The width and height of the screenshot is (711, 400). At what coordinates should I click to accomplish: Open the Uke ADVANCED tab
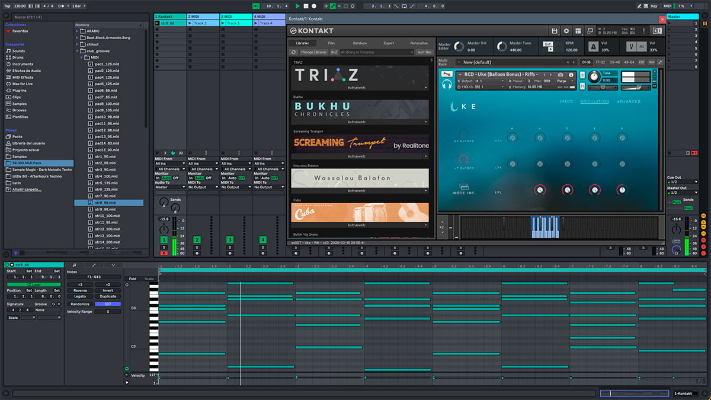point(629,102)
